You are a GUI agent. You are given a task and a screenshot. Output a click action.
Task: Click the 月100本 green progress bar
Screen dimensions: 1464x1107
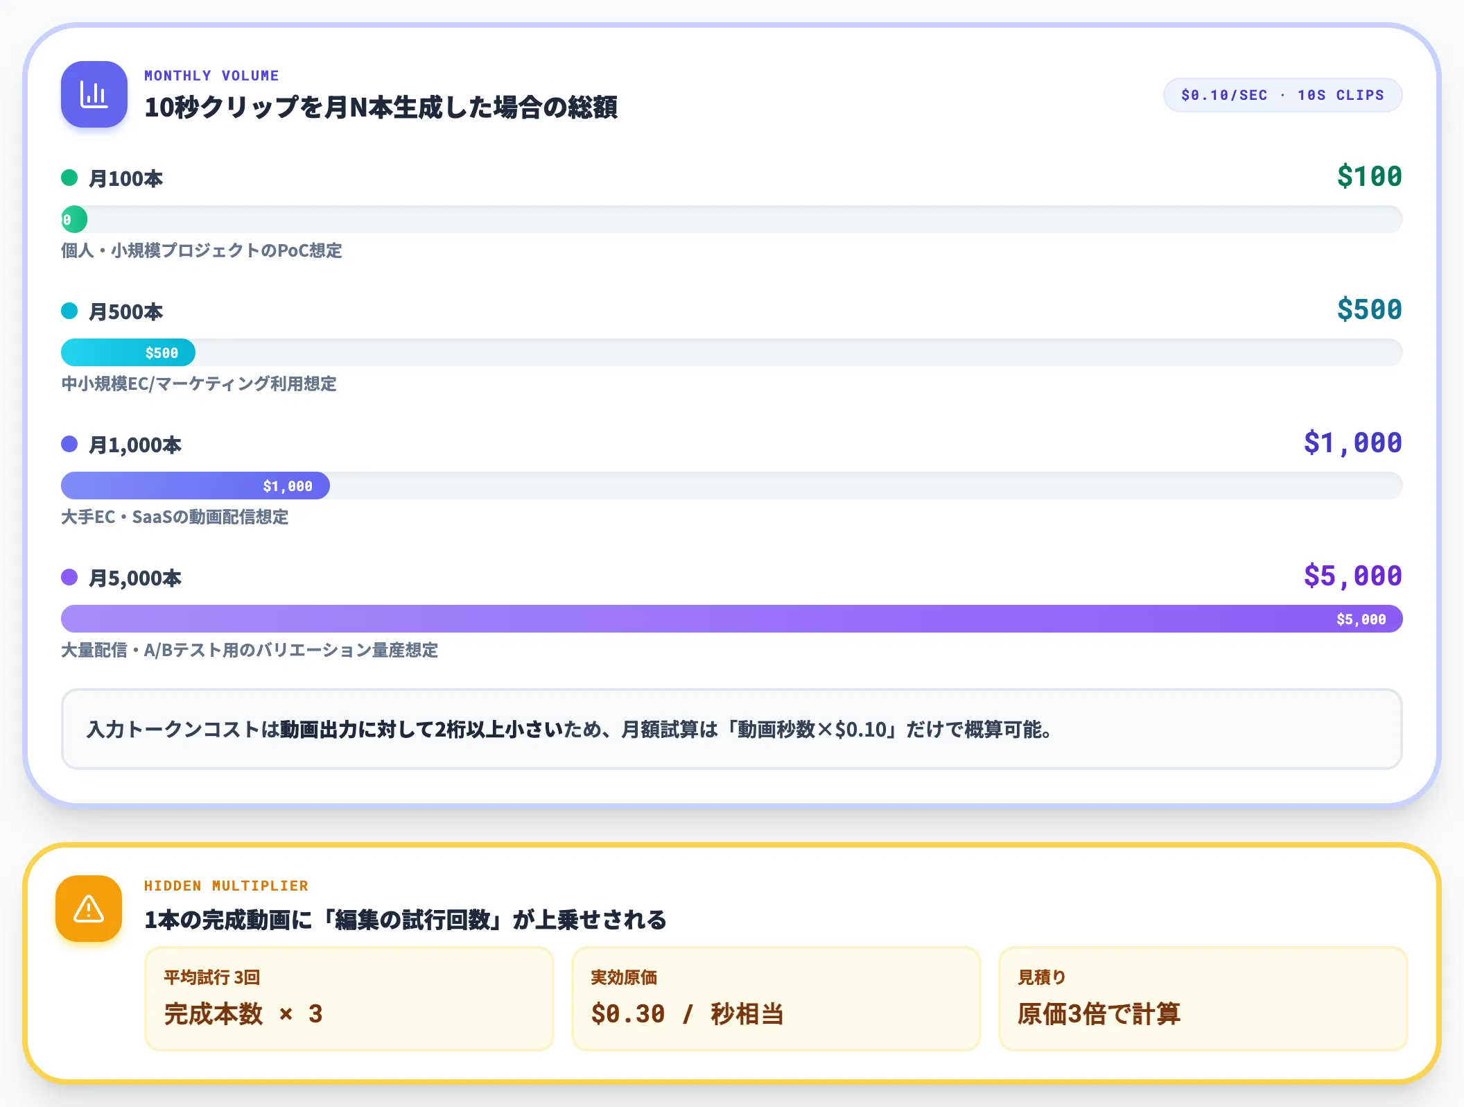coord(74,219)
